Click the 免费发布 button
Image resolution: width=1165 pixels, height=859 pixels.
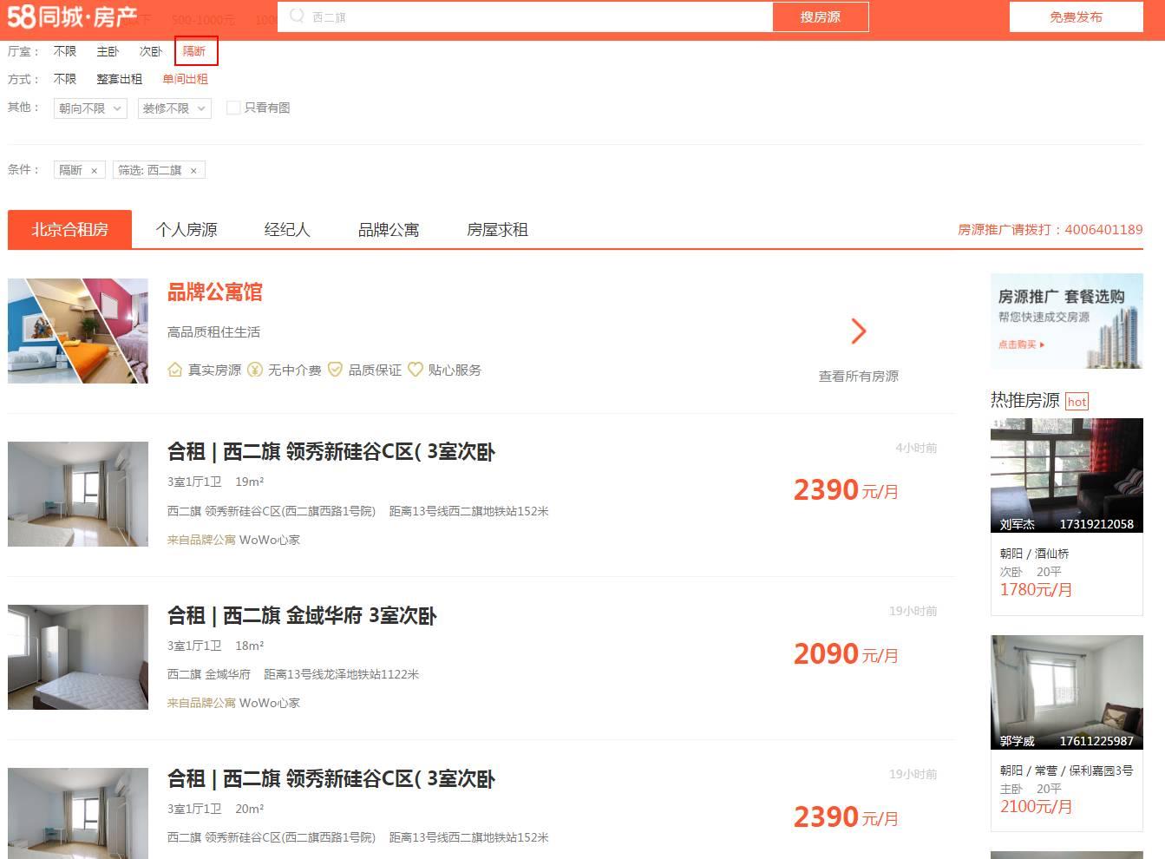tap(1076, 17)
